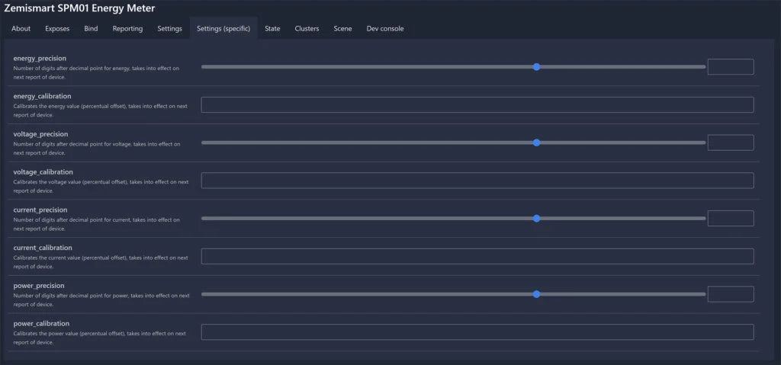Click the energy_precision number box
781x365 pixels.
click(730, 67)
